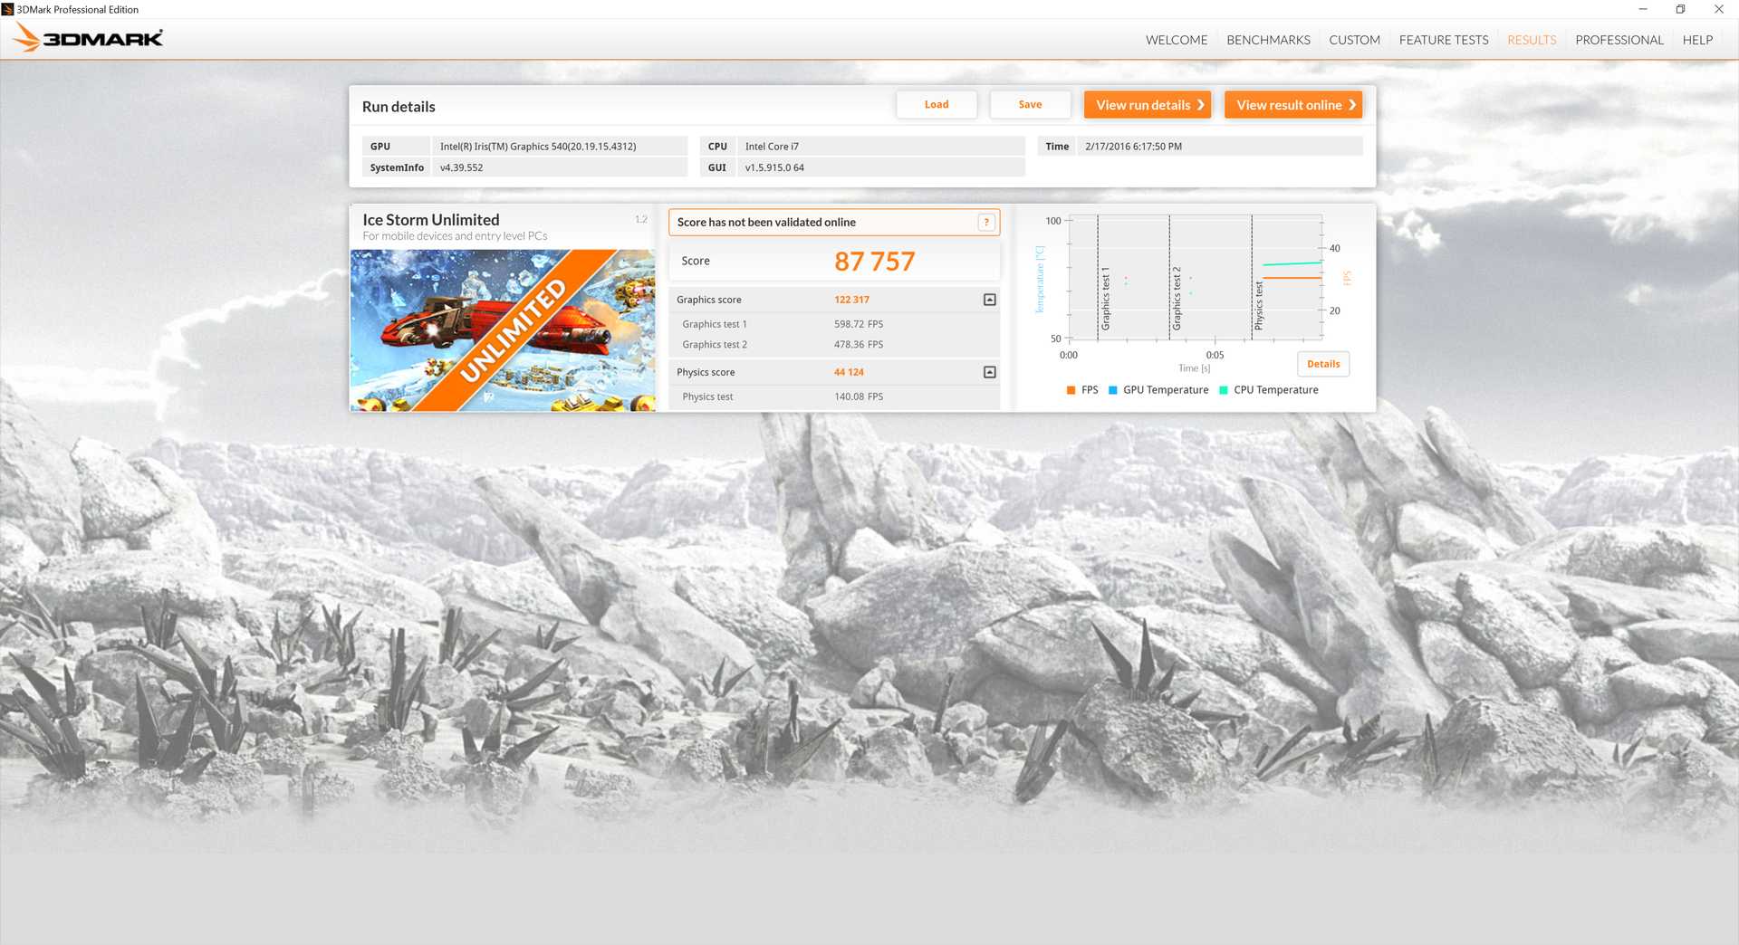Click the run time 2/17/2016 6:17:50 PM
This screenshot has height=945, width=1739.
(1133, 147)
